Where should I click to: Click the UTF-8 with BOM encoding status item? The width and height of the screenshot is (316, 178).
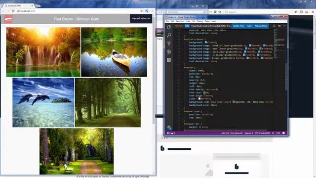(x=262, y=133)
